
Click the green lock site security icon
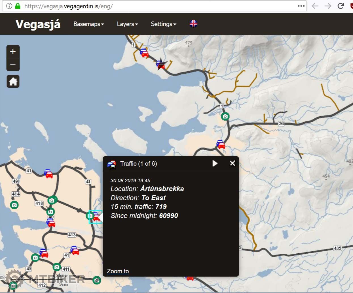(x=18, y=6)
